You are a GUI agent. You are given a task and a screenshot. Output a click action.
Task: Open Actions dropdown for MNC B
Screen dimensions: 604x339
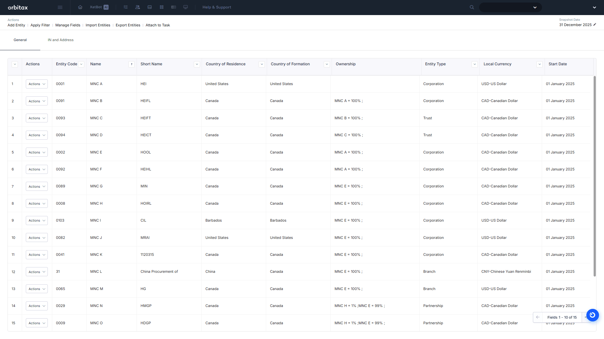37,101
